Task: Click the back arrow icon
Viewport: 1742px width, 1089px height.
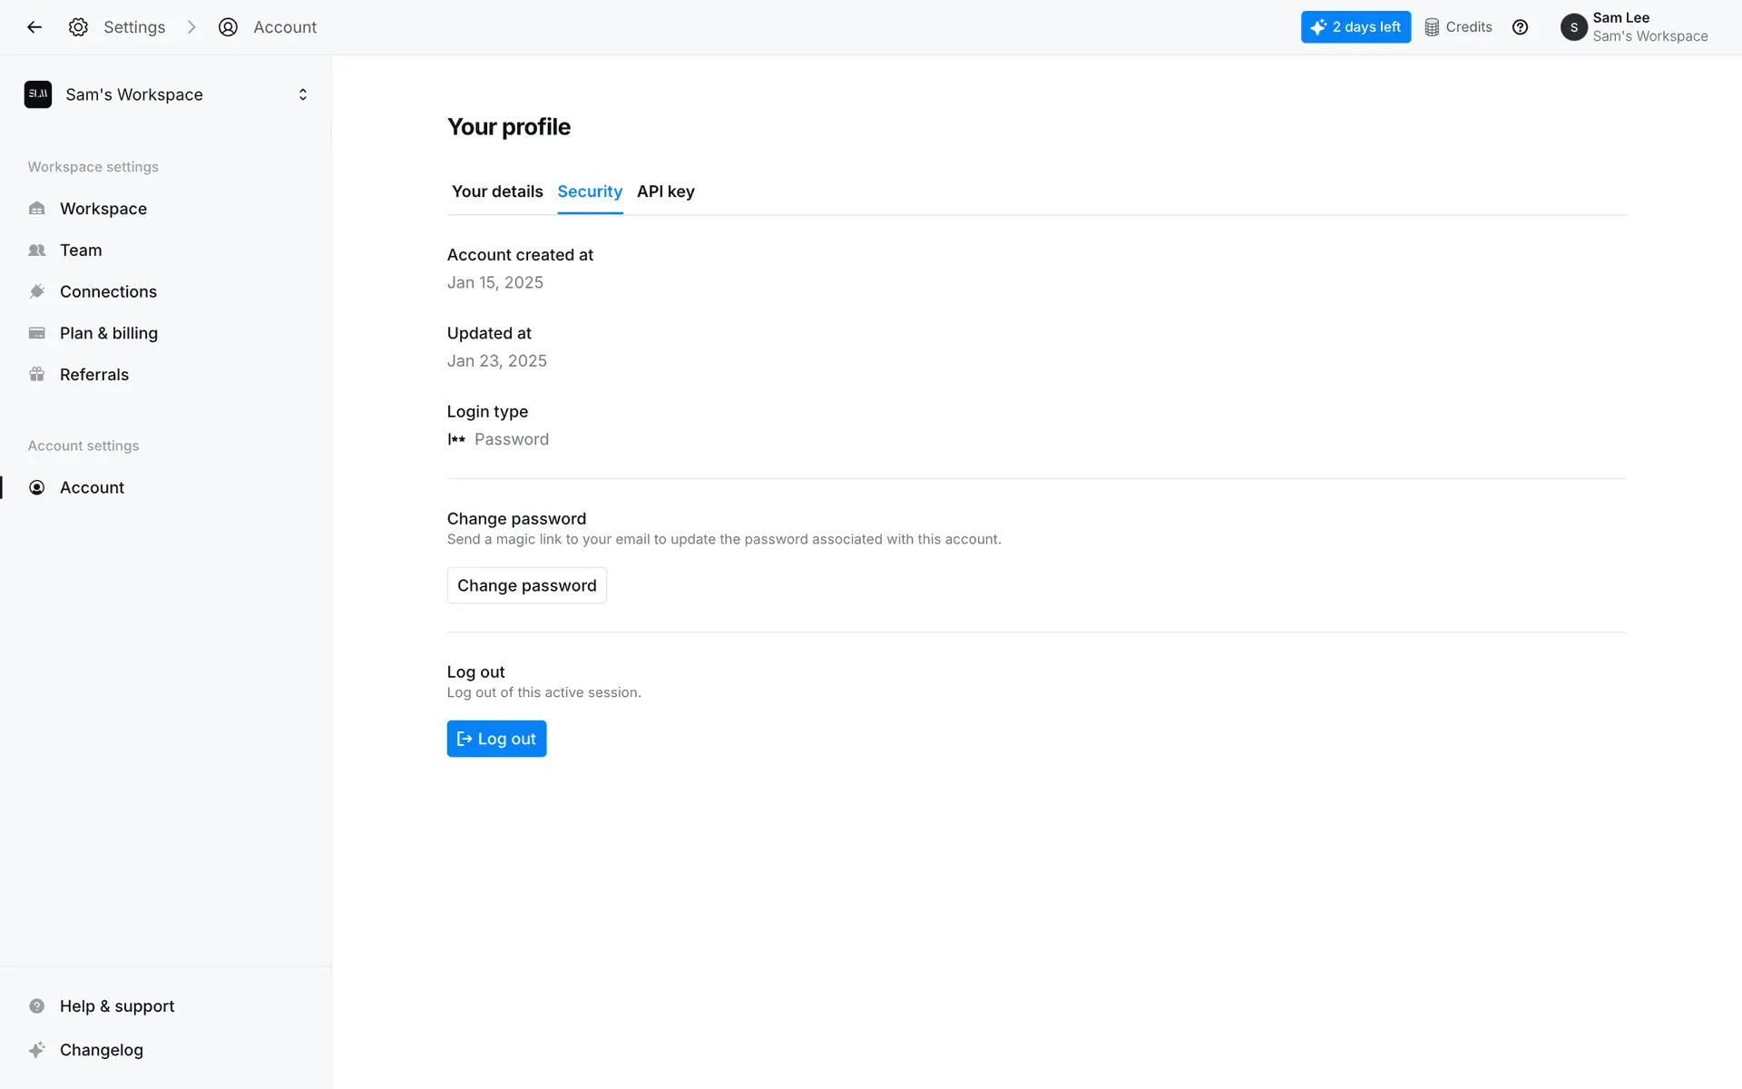Action: point(34,27)
